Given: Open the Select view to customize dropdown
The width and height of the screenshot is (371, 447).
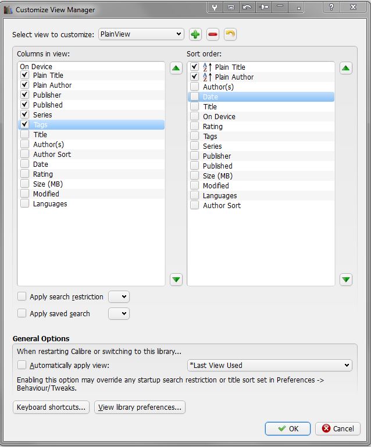Looking at the screenshot, I should 141,34.
